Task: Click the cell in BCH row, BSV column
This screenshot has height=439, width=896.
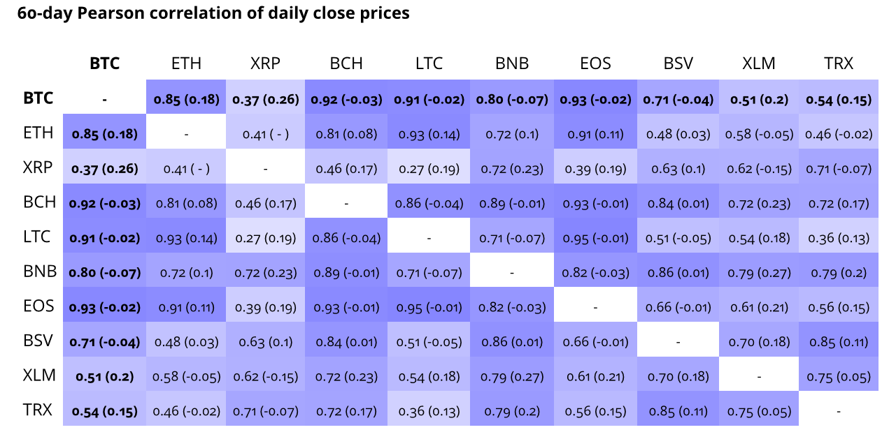Action: pos(678,203)
